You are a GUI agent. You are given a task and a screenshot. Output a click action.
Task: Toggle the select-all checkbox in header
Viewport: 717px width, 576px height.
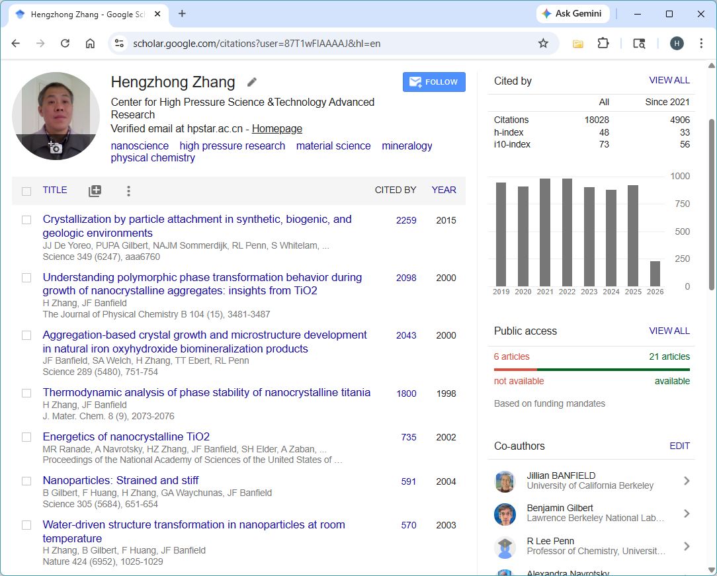[26, 191]
